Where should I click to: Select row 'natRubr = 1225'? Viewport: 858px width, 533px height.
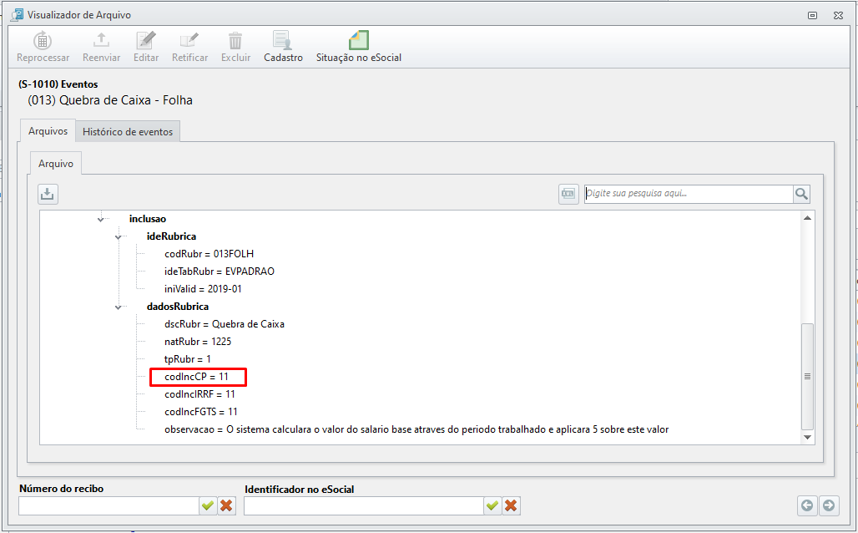(x=198, y=342)
